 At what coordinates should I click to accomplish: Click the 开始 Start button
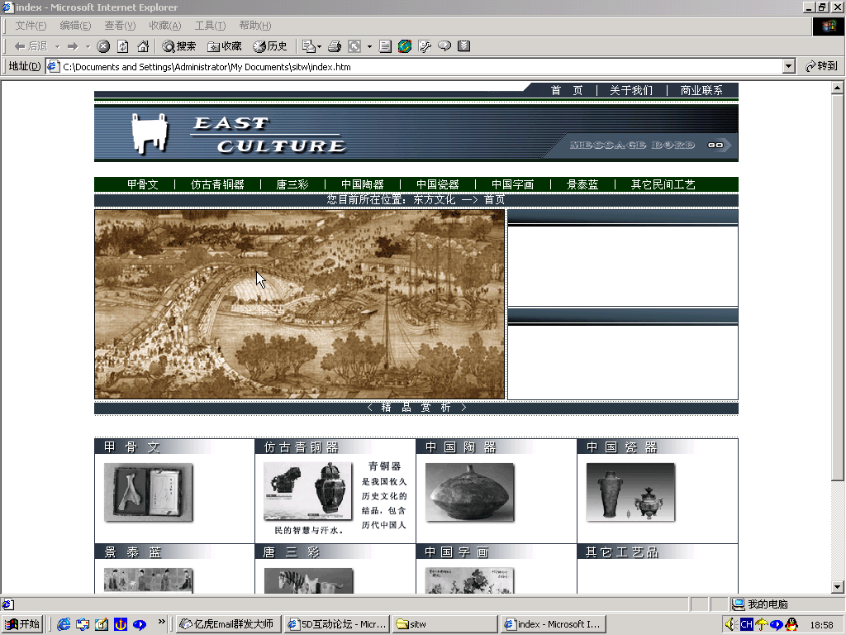[22, 624]
